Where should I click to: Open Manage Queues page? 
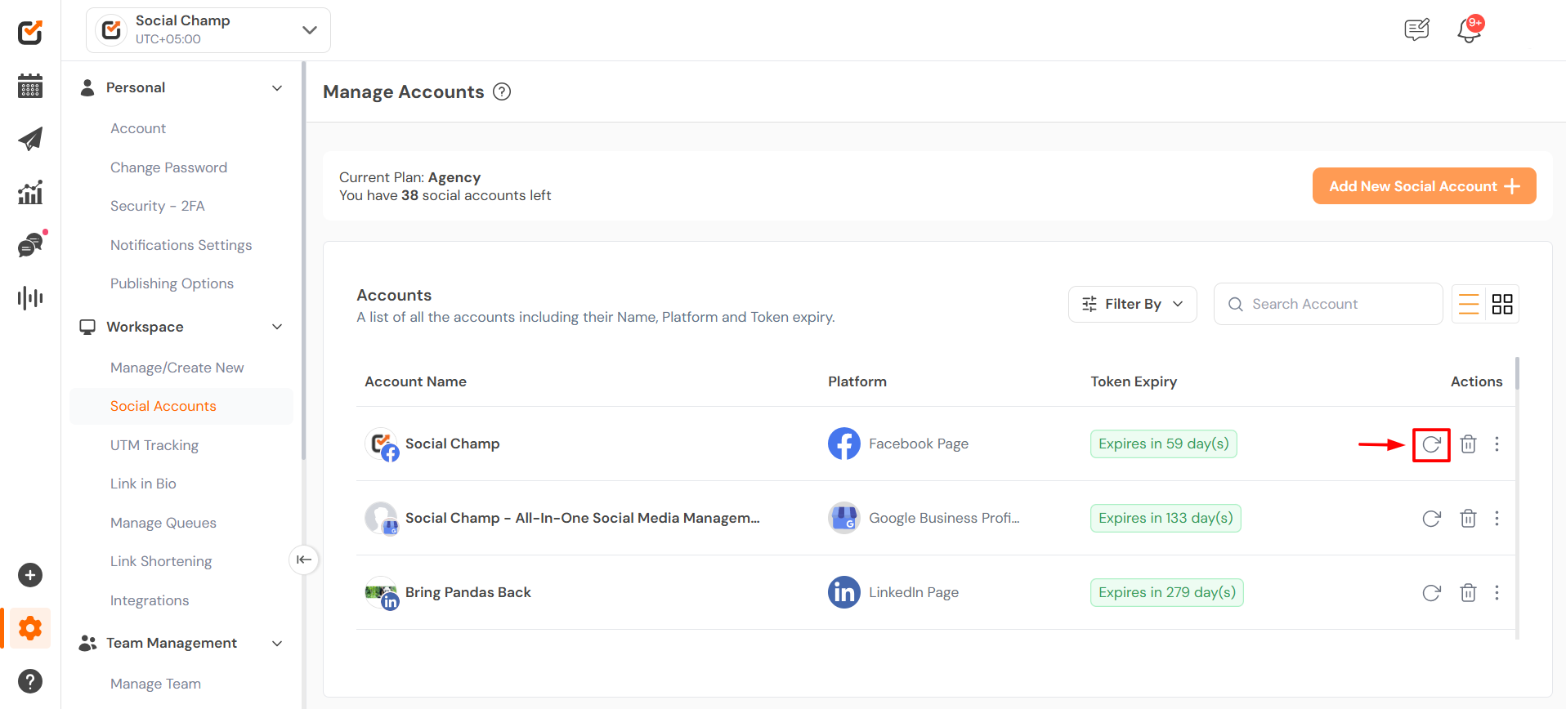(x=163, y=523)
